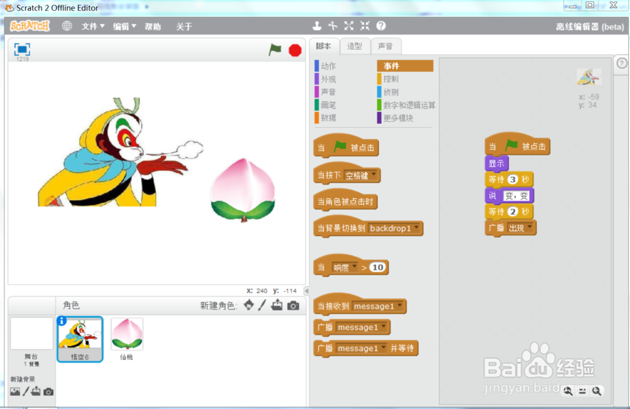This screenshot has height=409, width=630.
Task: Select the Shrink sprite tool
Action: 365,26
